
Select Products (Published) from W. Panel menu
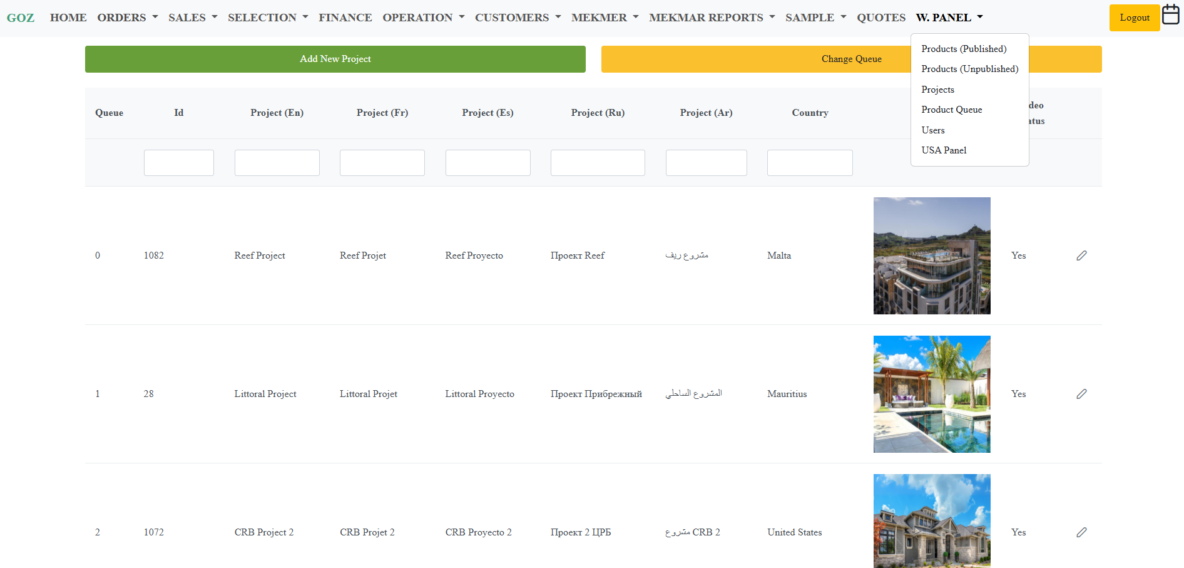(964, 49)
